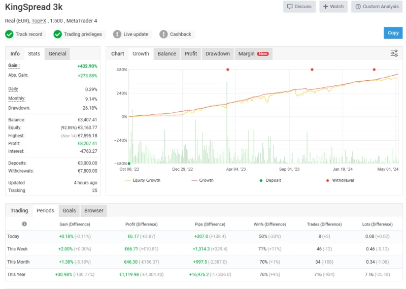
Task: Open the Discuss section
Action: click(299, 7)
